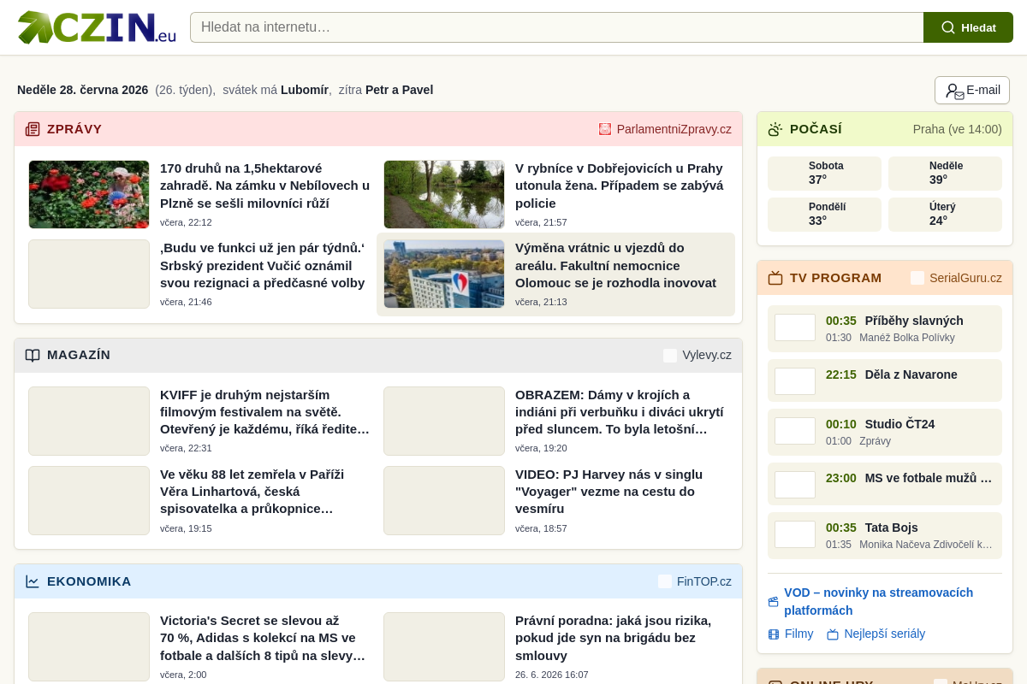Click the rose garden article thumbnail
This screenshot has height=684, width=1027.
click(x=89, y=194)
